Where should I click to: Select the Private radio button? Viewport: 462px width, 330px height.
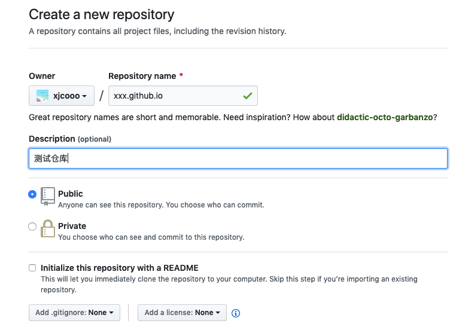point(32,227)
